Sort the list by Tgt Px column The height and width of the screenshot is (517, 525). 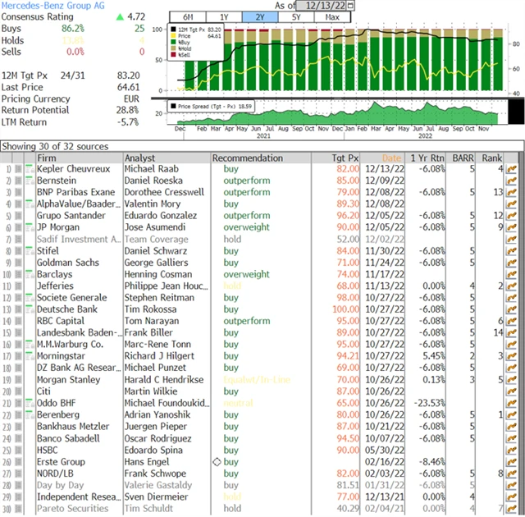click(x=352, y=158)
